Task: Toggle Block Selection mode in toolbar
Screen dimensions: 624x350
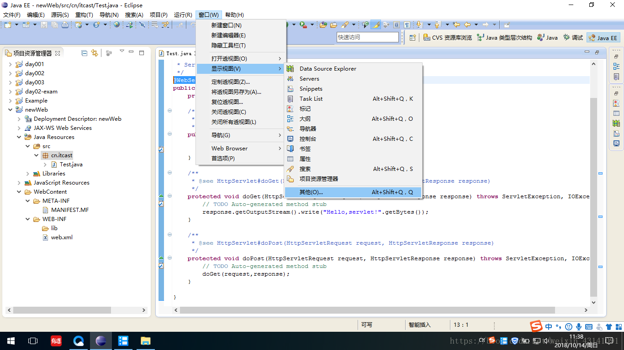Action: pyautogui.click(x=397, y=25)
